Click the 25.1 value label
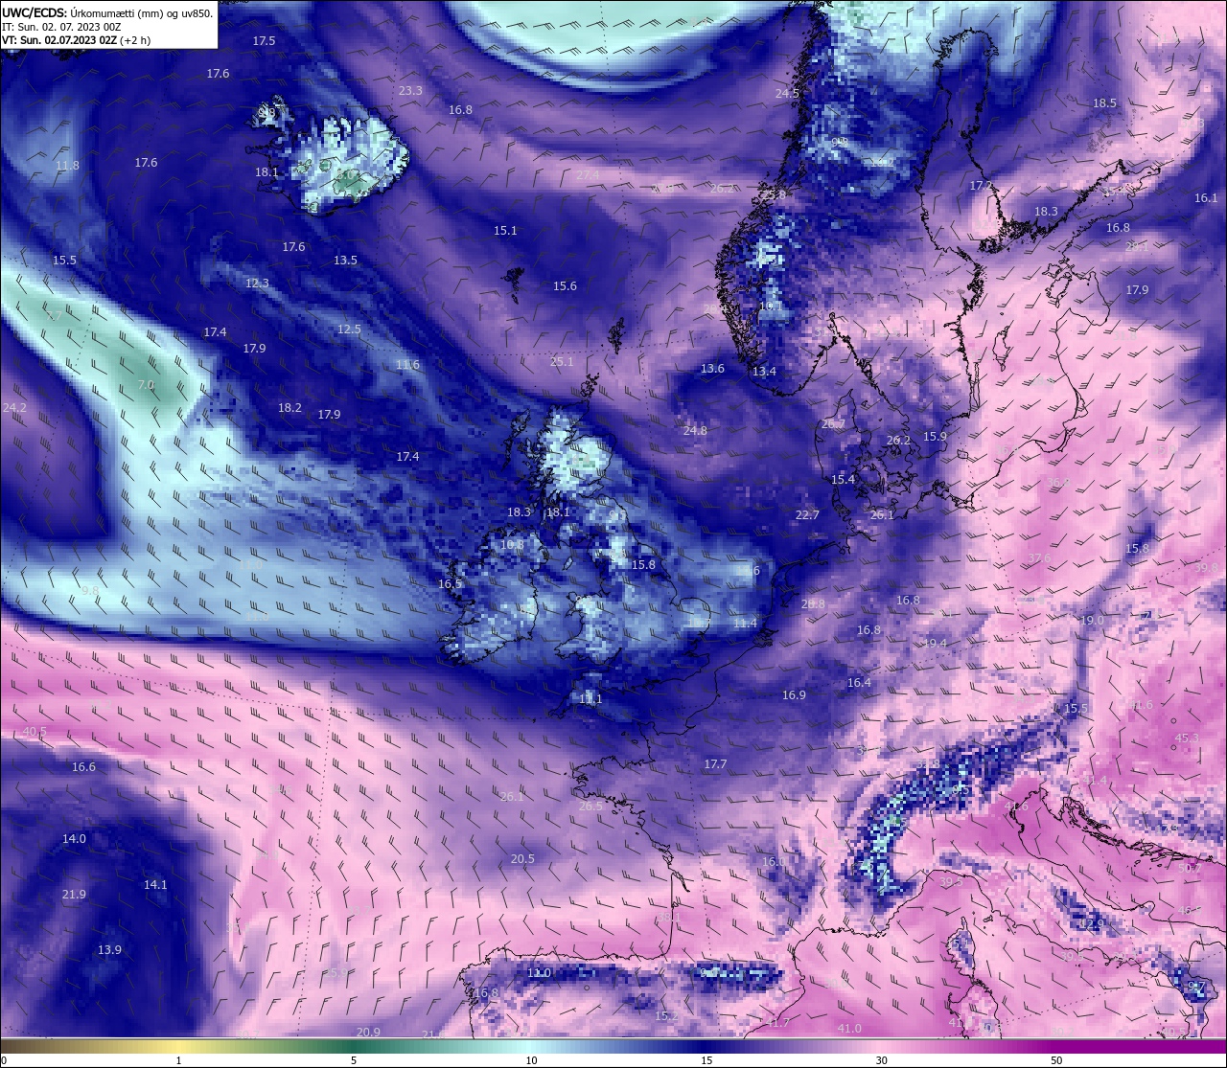The width and height of the screenshot is (1227, 1068). coord(562,362)
